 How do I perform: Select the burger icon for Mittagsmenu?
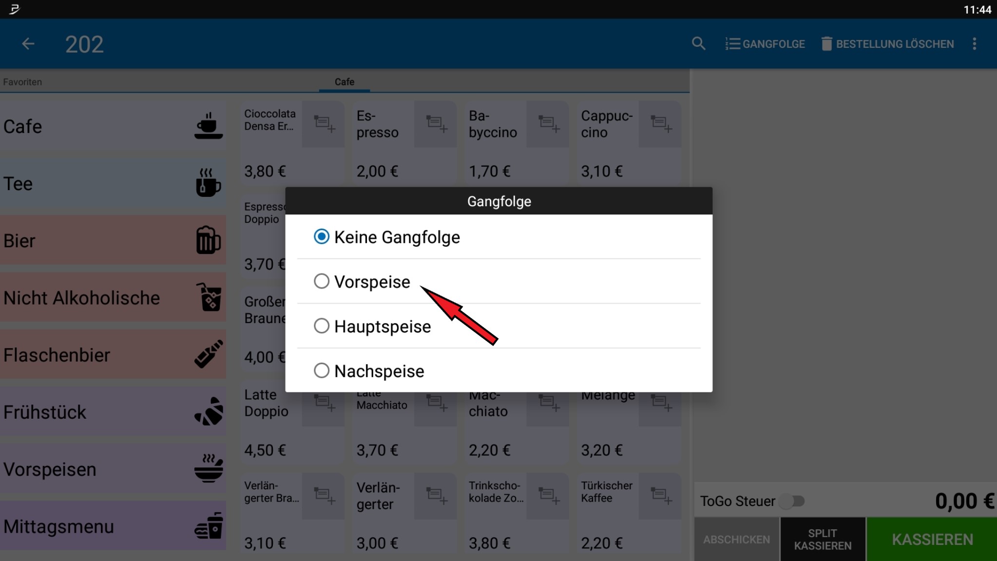click(209, 525)
